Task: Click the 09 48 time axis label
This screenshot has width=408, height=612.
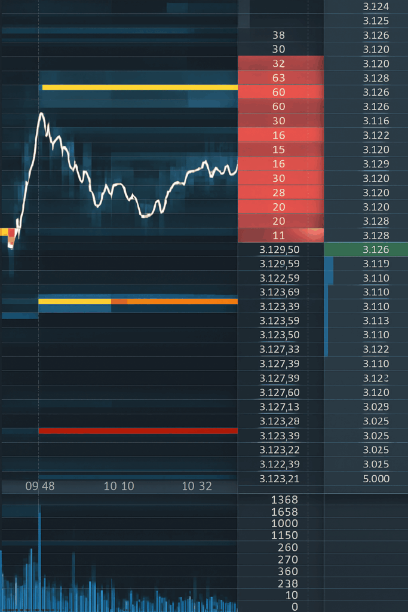Action: tap(40, 486)
